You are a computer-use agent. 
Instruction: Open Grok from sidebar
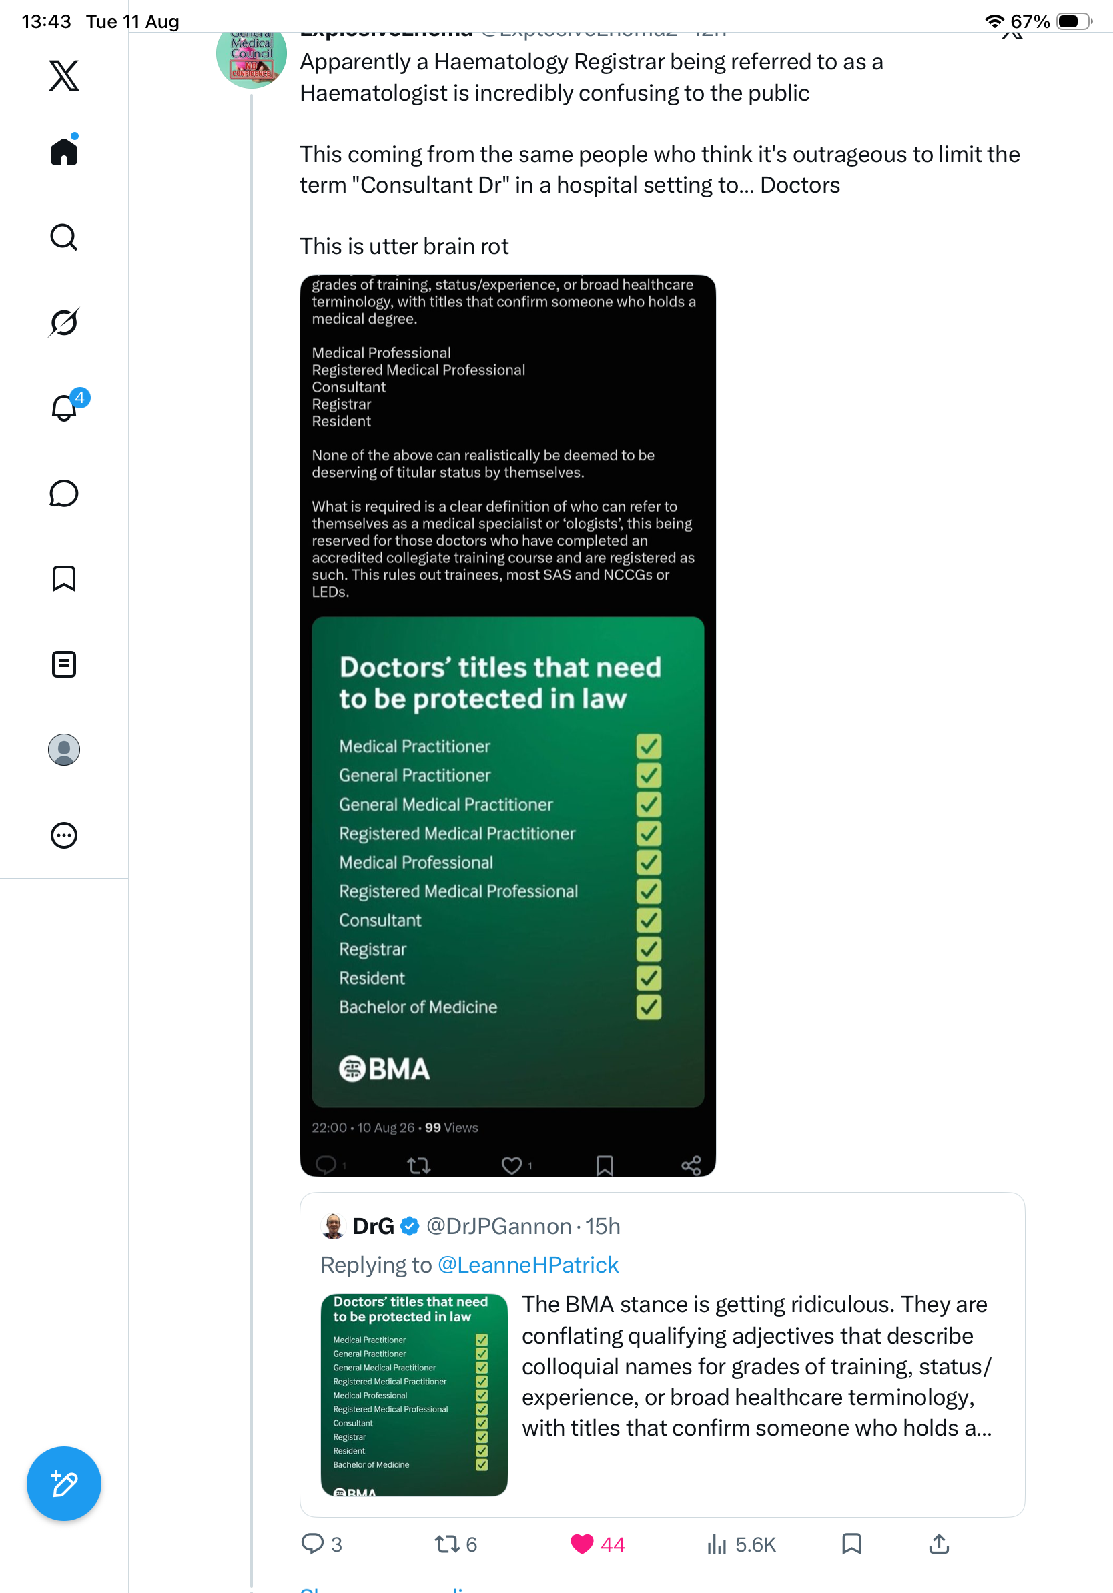[64, 322]
